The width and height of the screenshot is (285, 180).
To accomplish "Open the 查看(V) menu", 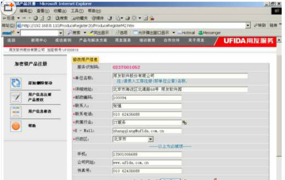I will pos(43,11).
